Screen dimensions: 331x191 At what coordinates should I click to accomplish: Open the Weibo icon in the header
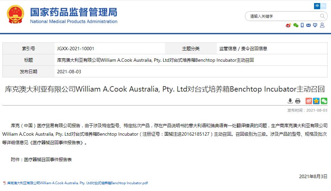coord(288,25)
